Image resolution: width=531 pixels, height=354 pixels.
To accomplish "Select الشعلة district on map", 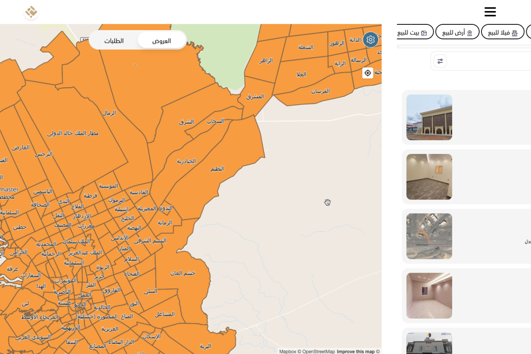I will click(306, 47).
